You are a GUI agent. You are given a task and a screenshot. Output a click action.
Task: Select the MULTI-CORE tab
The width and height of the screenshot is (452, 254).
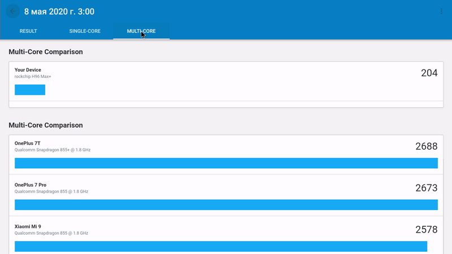pos(141,31)
